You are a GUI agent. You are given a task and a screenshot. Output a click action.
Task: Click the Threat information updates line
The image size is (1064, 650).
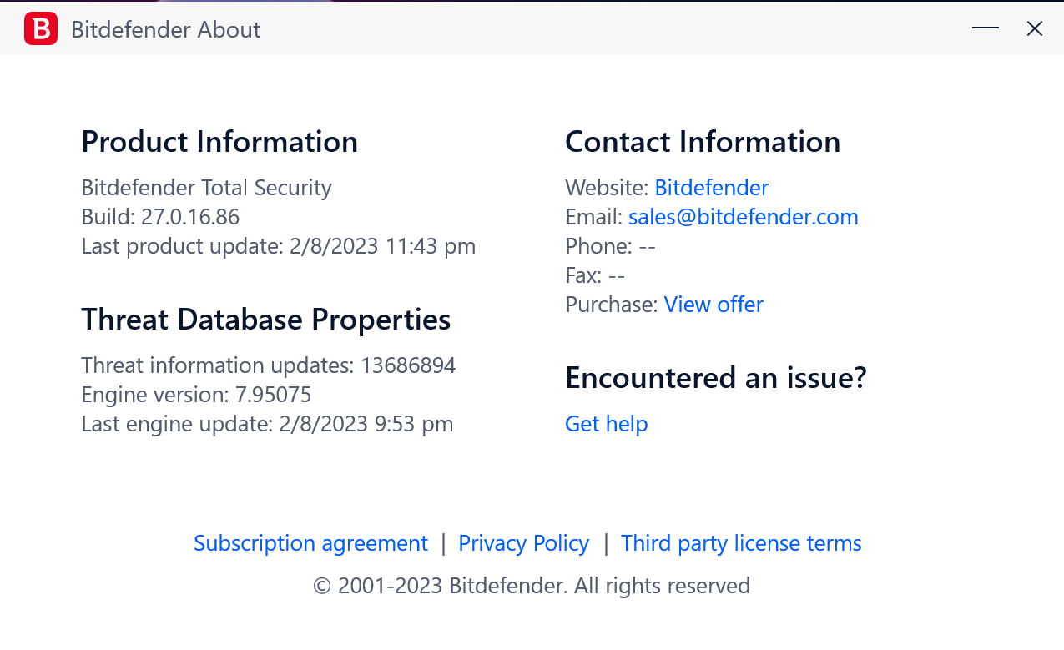tap(268, 365)
